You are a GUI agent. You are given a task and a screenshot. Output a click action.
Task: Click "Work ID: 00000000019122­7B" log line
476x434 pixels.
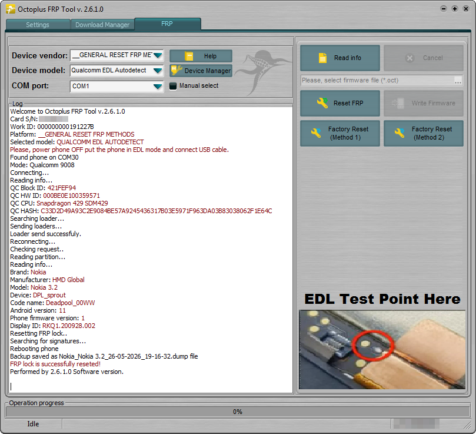tap(52, 127)
